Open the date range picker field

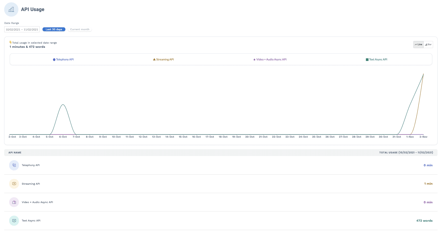22,29
